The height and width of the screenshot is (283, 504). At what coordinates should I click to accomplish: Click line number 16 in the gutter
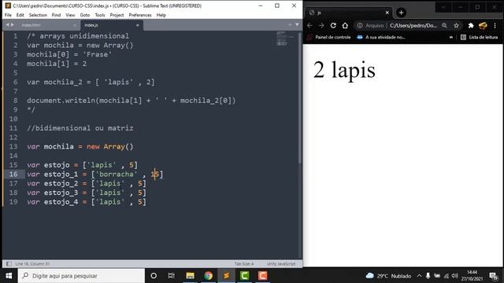point(13,175)
